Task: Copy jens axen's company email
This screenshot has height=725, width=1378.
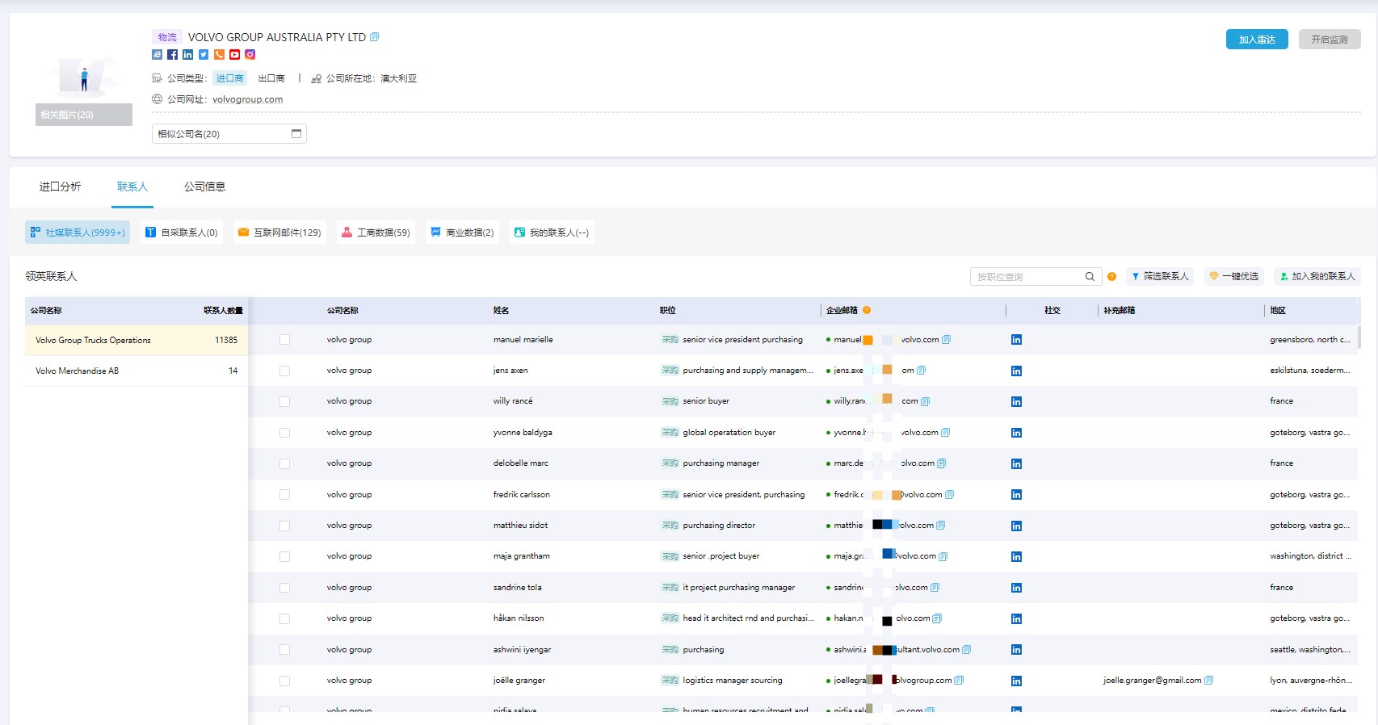Action: click(x=921, y=371)
